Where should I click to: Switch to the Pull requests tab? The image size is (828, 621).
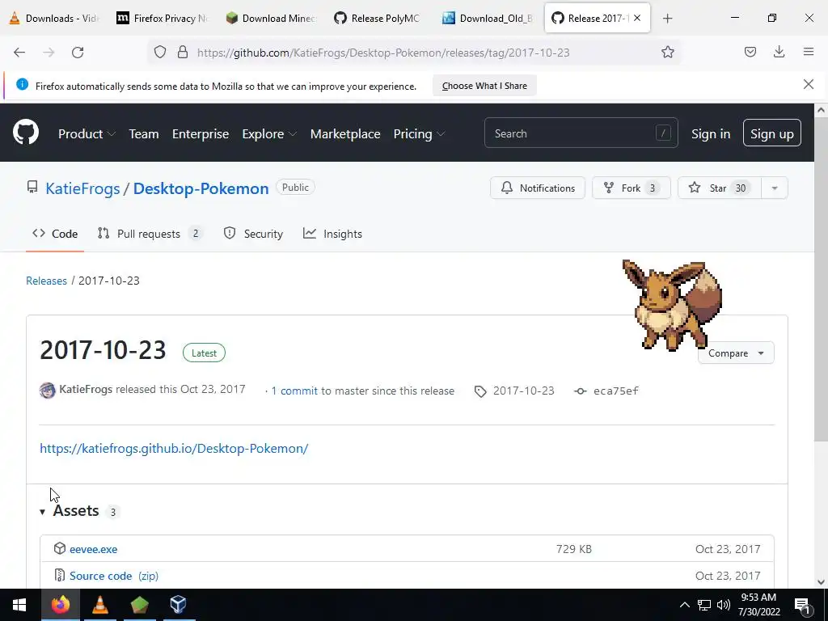tap(150, 234)
